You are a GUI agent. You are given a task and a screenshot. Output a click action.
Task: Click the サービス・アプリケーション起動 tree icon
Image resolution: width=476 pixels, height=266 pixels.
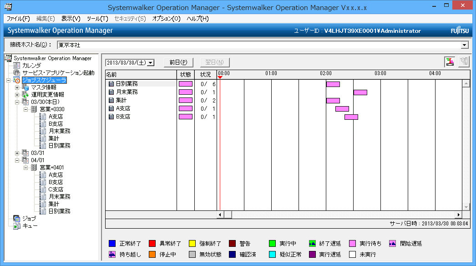[x=17, y=73]
